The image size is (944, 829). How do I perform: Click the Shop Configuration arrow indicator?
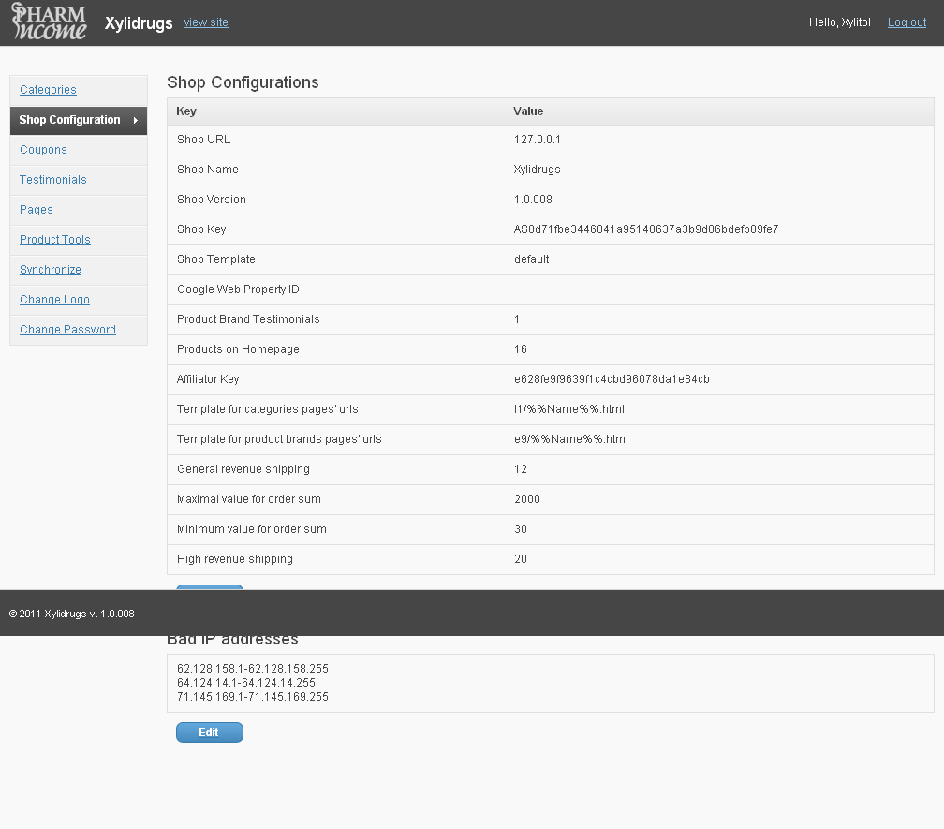pyautogui.click(x=136, y=121)
